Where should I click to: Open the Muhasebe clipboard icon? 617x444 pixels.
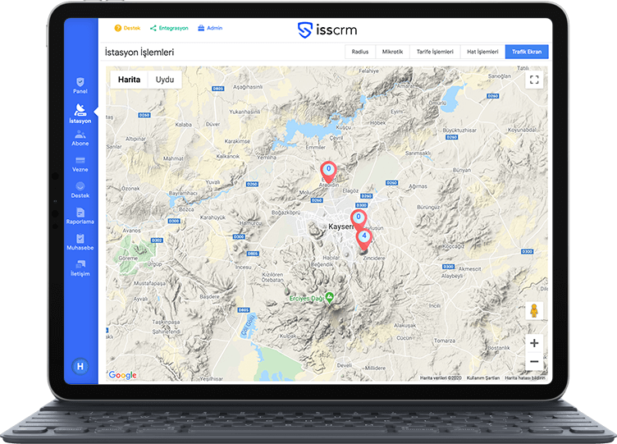point(80,239)
